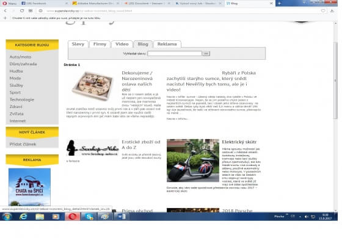The height and width of the screenshot is (238, 342).
Task: Launch Internet Explorer from the taskbar
Action: (x=23, y=217)
